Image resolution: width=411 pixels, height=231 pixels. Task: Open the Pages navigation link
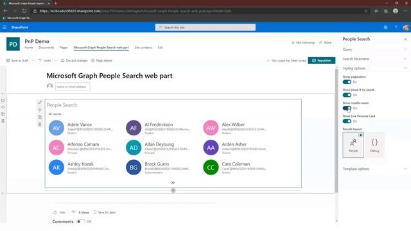(x=64, y=47)
